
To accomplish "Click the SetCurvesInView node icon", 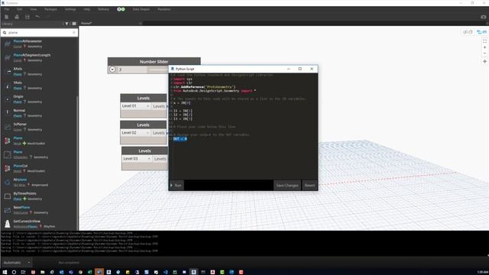I will click(x=7, y=224).
